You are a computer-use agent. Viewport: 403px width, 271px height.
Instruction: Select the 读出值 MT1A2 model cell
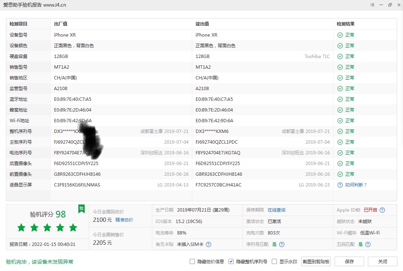[x=203, y=67]
